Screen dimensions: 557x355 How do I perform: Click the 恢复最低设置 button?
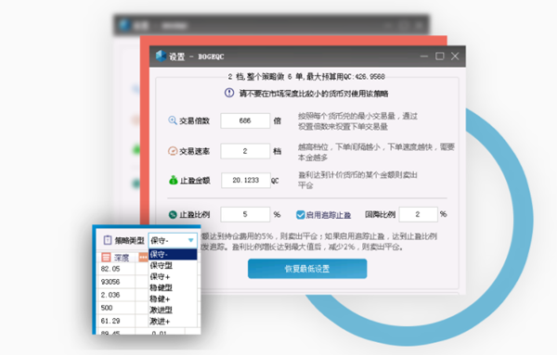point(307,269)
